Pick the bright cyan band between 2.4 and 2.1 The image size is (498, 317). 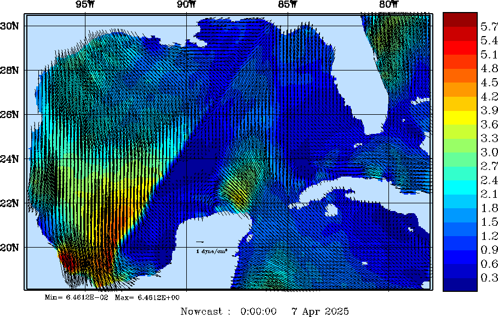pos(460,187)
